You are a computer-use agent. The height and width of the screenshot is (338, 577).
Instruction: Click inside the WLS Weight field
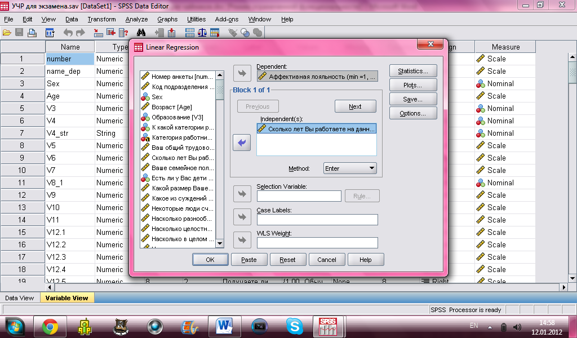point(317,243)
